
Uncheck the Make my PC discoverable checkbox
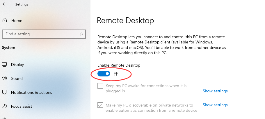(100, 105)
